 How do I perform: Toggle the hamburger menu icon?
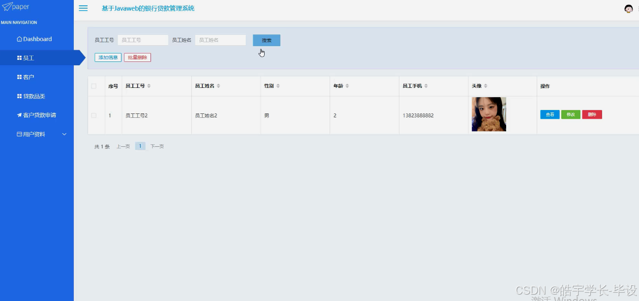tap(83, 8)
